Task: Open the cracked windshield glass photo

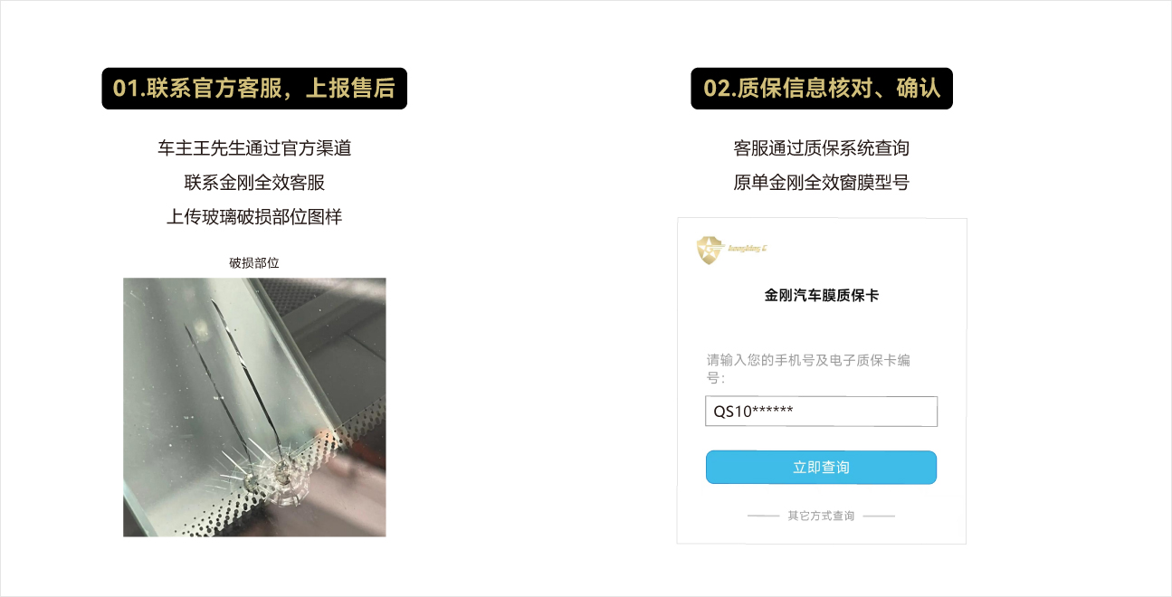Action: [x=254, y=407]
